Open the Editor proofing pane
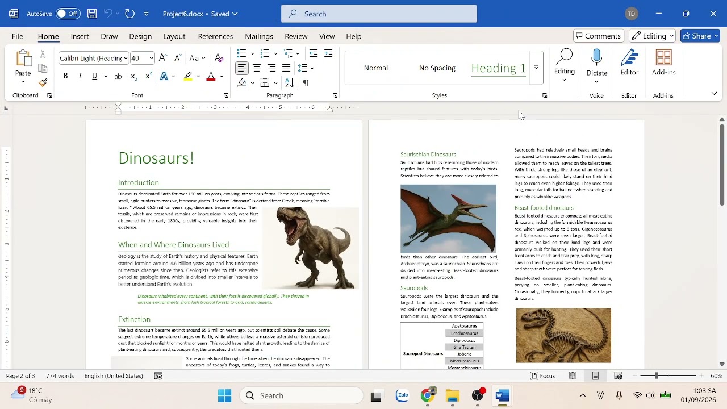This screenshot has width=727, height=409. (x=629, y=62)
